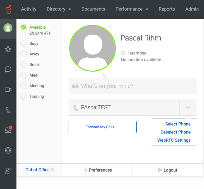Open the Help lifesaver icon in sidebar
This screenshot has height=189, width=204.
8,150
